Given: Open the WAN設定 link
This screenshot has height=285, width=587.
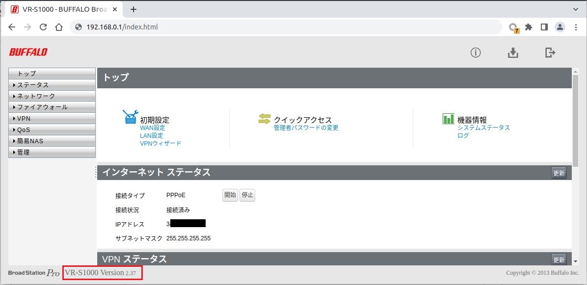Looking at the screenshot, I should click(x=152, y=128).
